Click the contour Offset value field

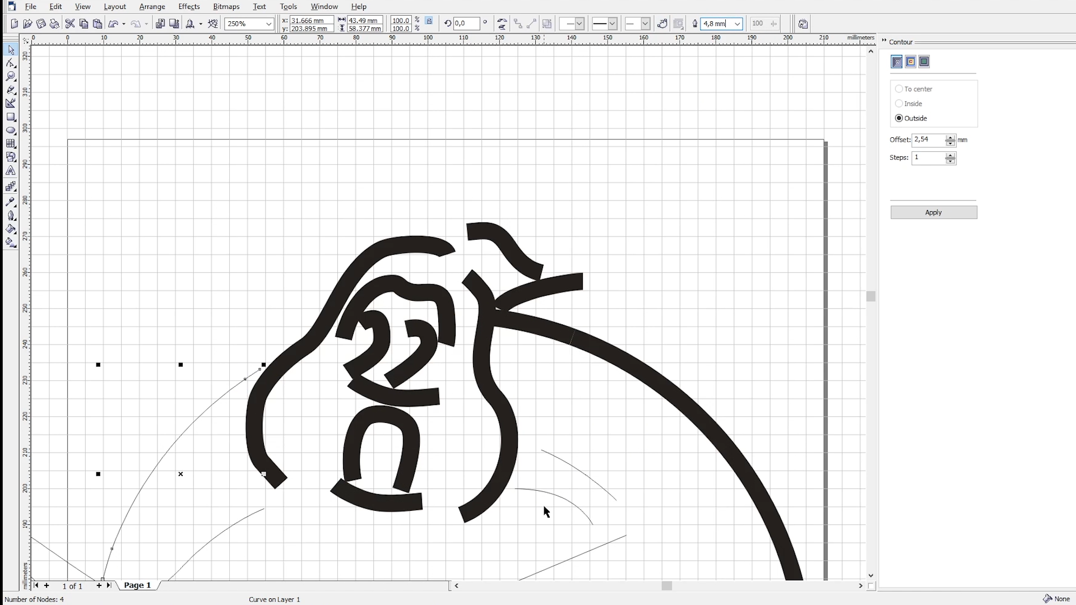pyautogui.click(x=928, y=140)
